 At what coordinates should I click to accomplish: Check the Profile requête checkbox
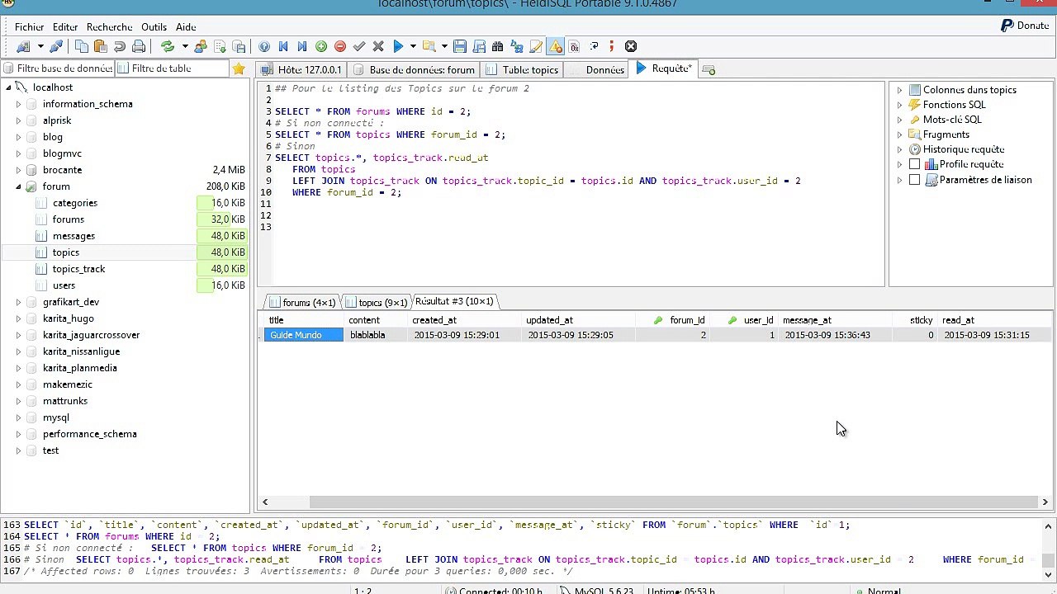914,164
